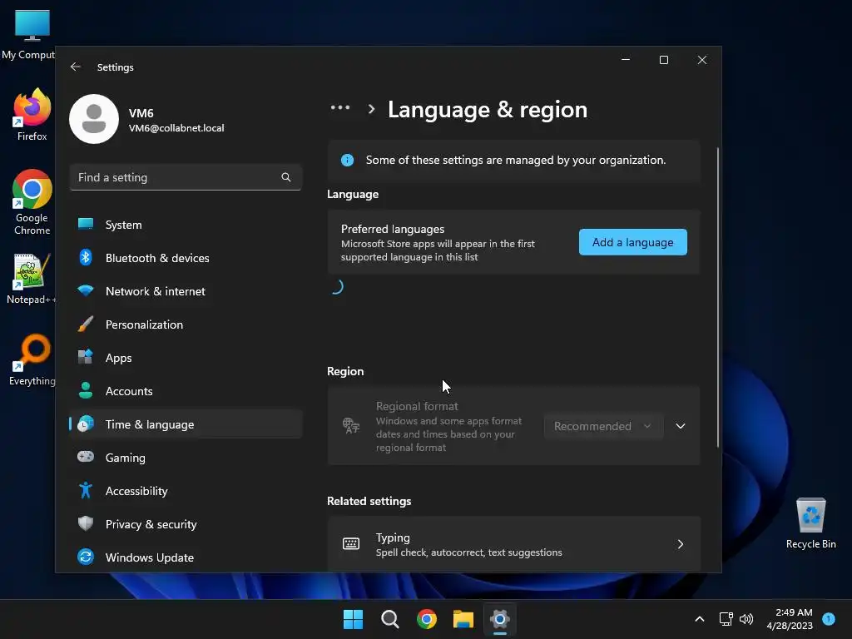Image resolution: width=852 pixels, height=639 pixels.
Task: Click 'Some of these settings are managed' text
Action: pos(516,161)
